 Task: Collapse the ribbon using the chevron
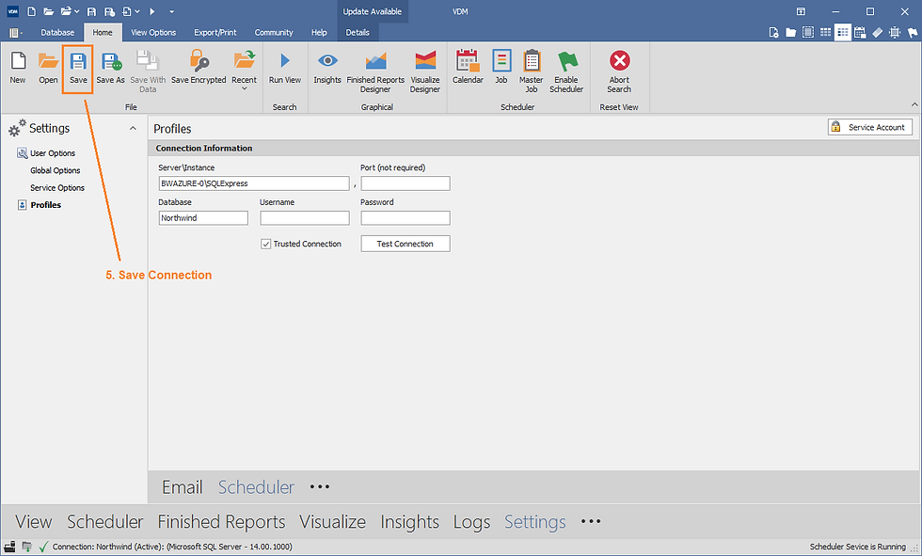(914, 104)
